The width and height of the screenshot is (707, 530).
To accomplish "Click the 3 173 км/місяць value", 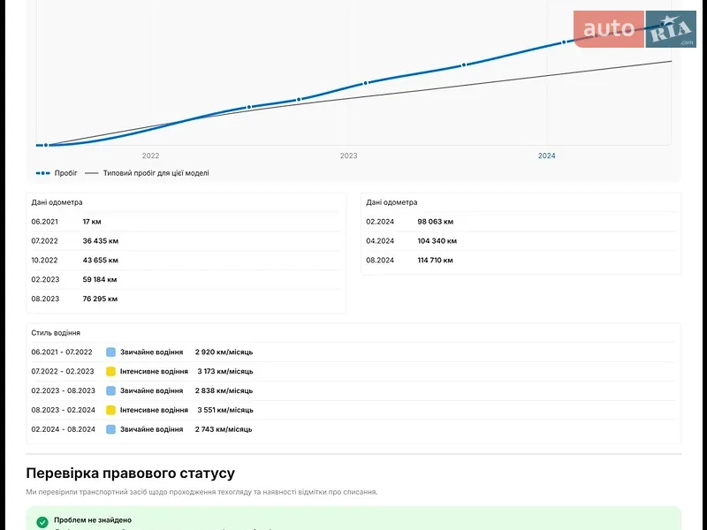I will click(225, 371).
